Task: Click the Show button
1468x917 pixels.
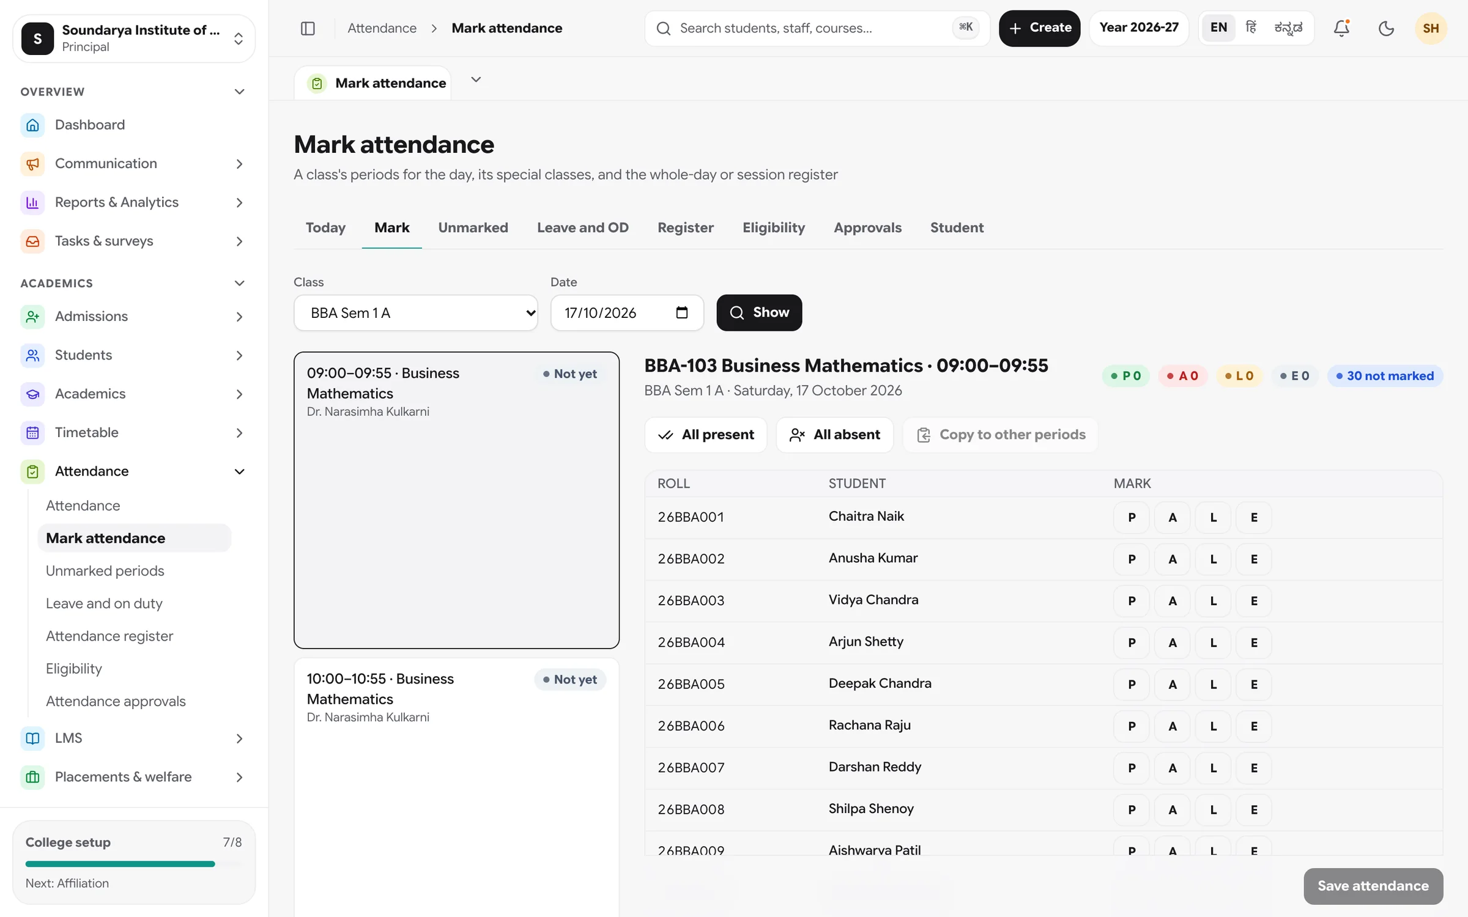Action: pos(759,312)
